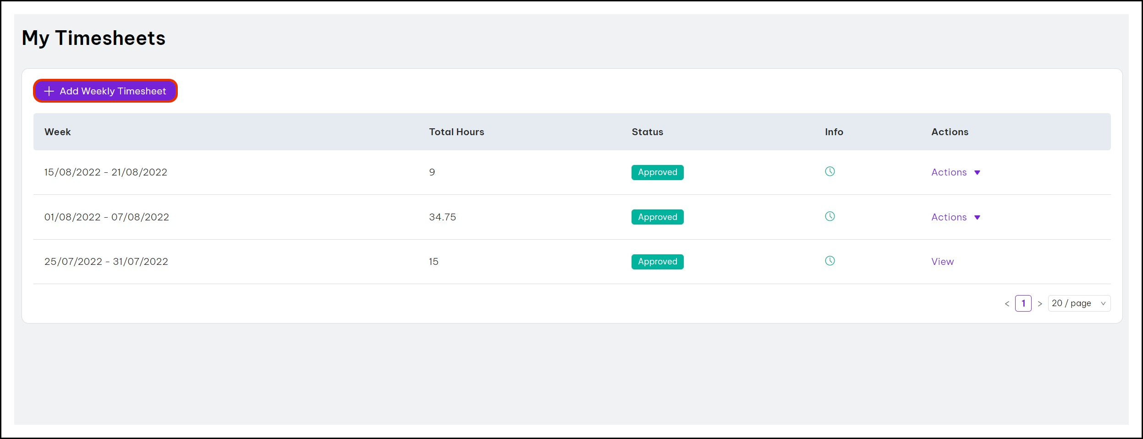Click the Week column header
This screenshot has width=1143, height=439.
click(58, 132)
